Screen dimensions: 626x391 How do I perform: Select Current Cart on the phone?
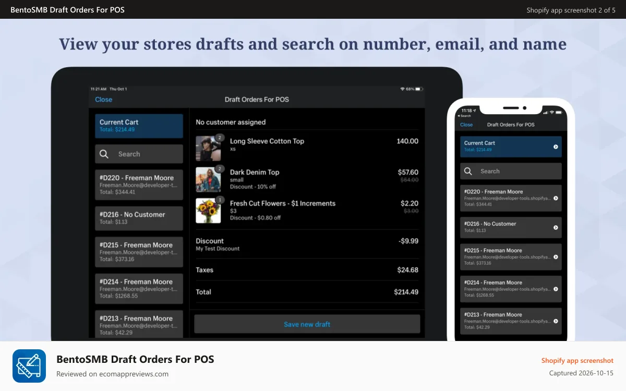pos(511,146)
